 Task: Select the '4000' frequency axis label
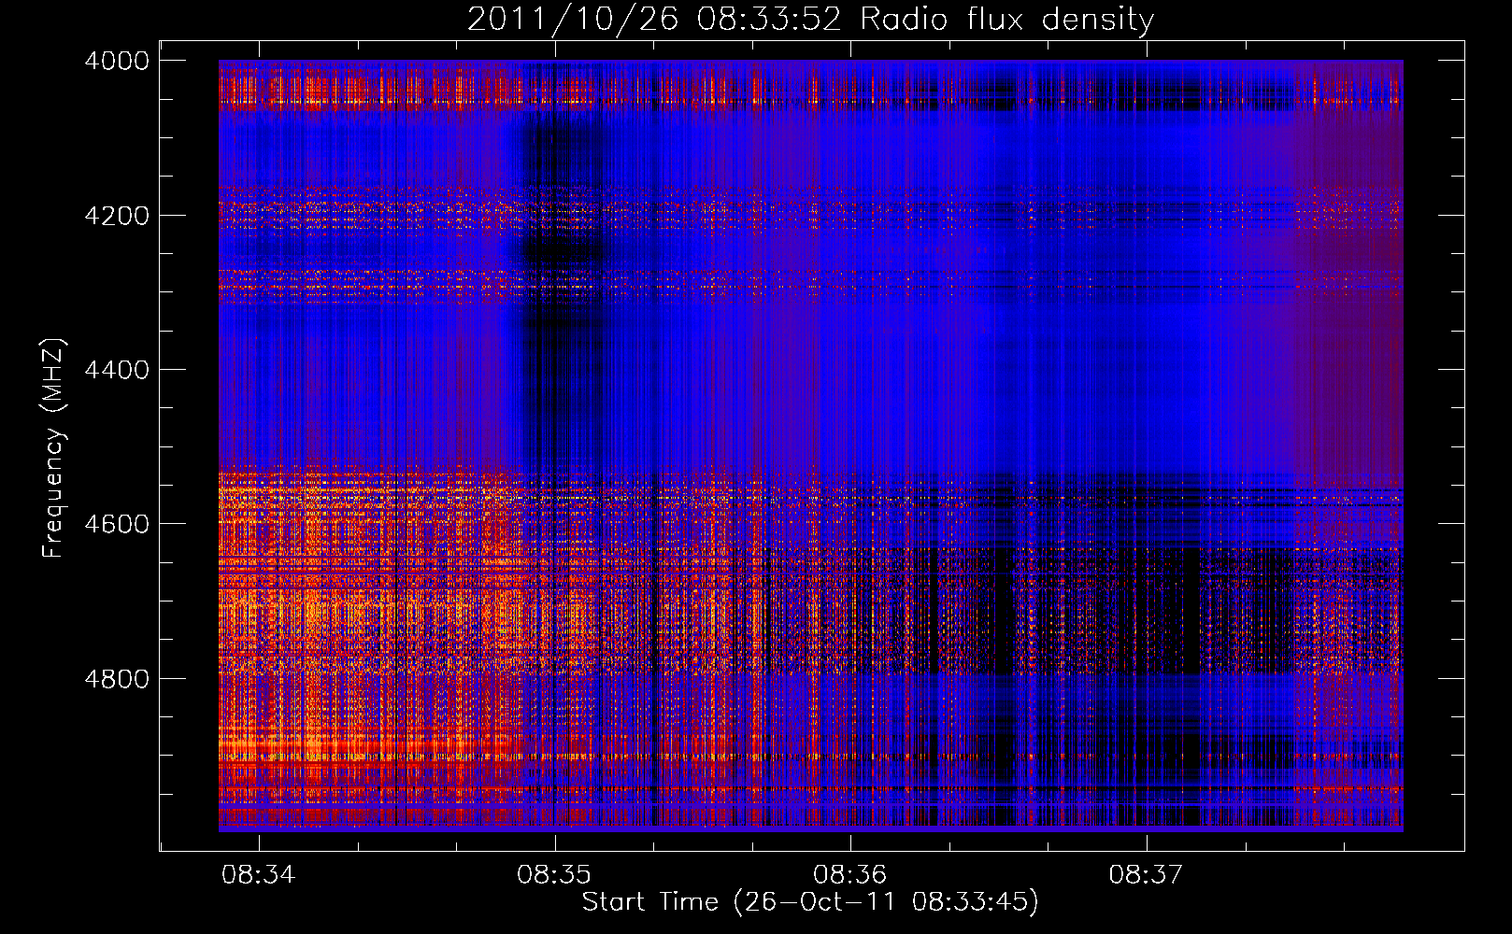117,61
